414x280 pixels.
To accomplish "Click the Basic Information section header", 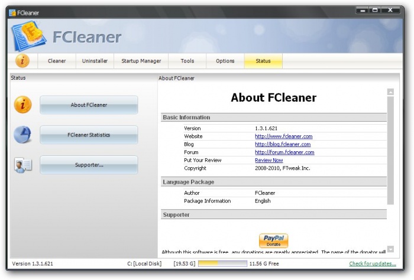I will [x=274, y=118].
